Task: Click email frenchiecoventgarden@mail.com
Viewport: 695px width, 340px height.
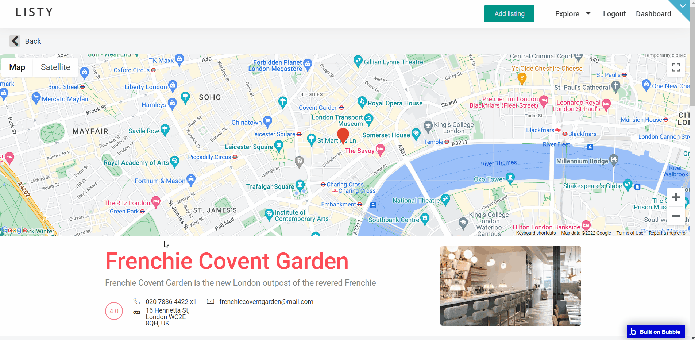Action: (x=266, y=301)
